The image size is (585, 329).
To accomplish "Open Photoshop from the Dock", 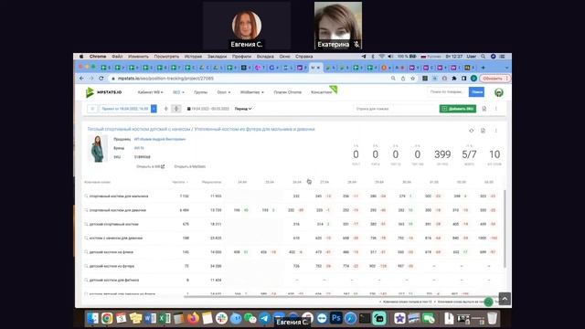I will [336, 318].
